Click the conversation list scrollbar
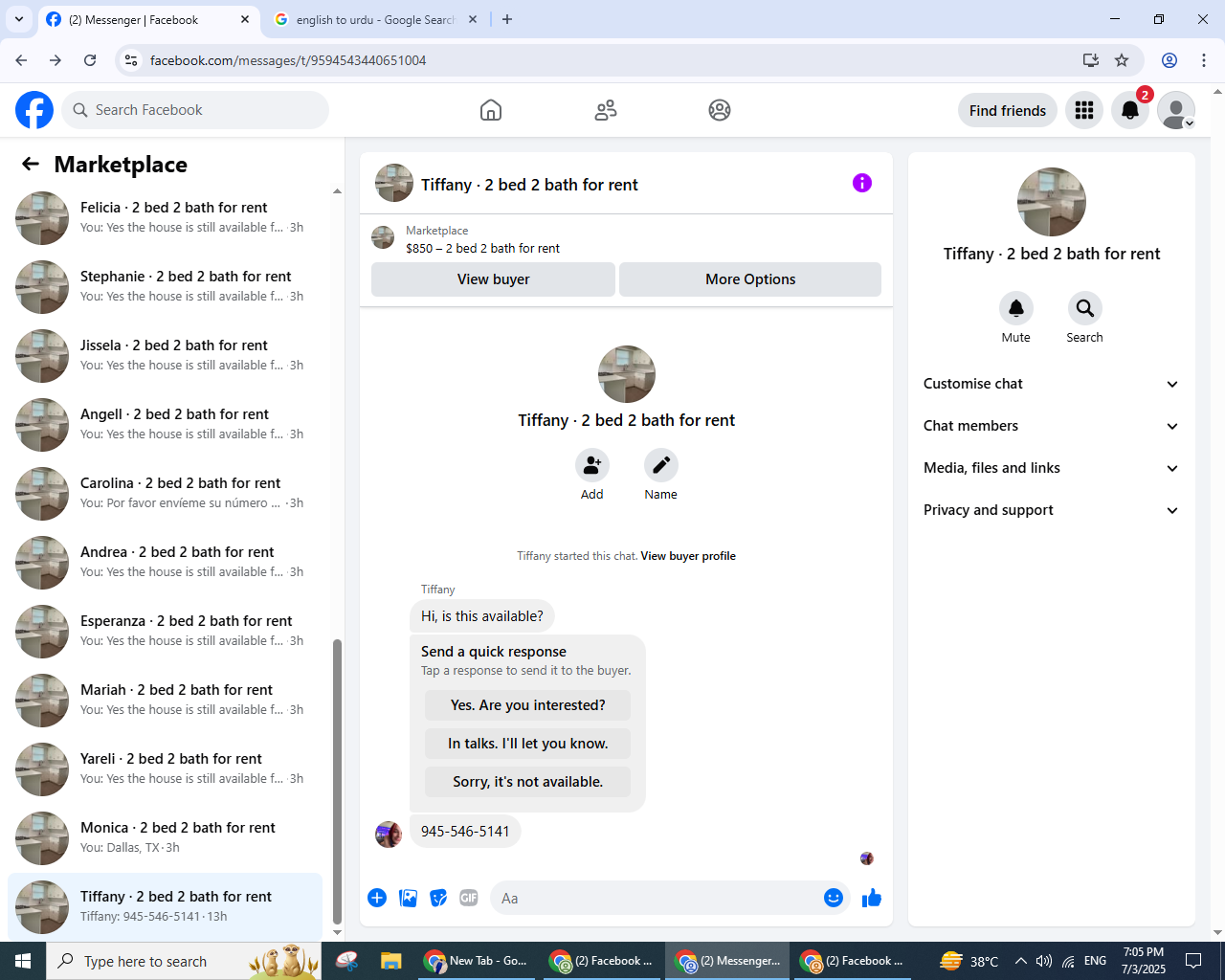 tap(337, 781)
